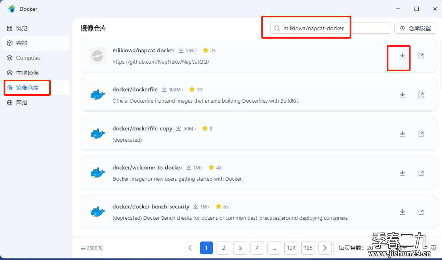The height and width of the screenshot is (260, 442).
Task: Click the docker/docker-bench-security whale logo
Action: click(x=98, y=212)
